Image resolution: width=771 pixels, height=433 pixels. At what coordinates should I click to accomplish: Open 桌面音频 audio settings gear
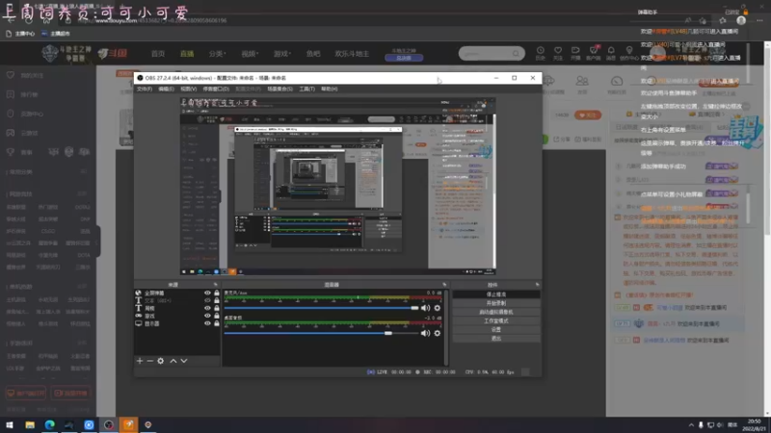click(438, 333)
